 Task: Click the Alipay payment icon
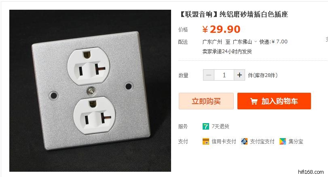click(x=244, y=141)
